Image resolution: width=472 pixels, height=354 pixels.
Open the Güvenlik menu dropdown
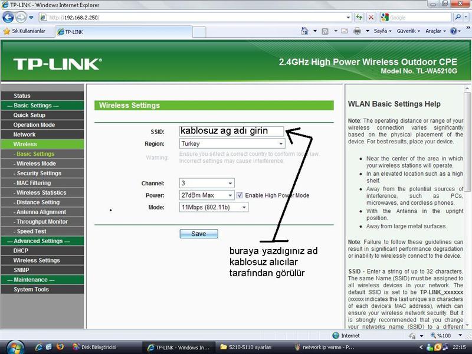pyautogui.click(x=408, y=31)
